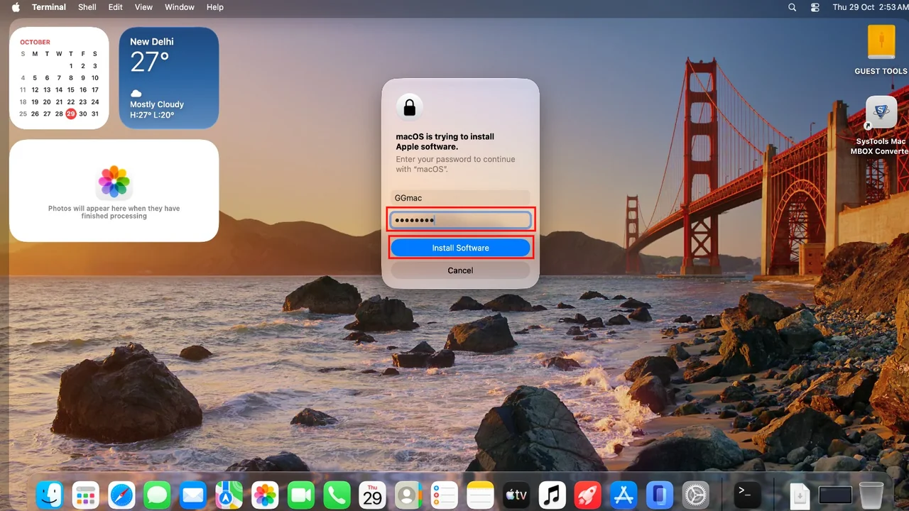Open Maps from the Dock
The width and height of the screenshot is (909, 511).
point(229,495)
